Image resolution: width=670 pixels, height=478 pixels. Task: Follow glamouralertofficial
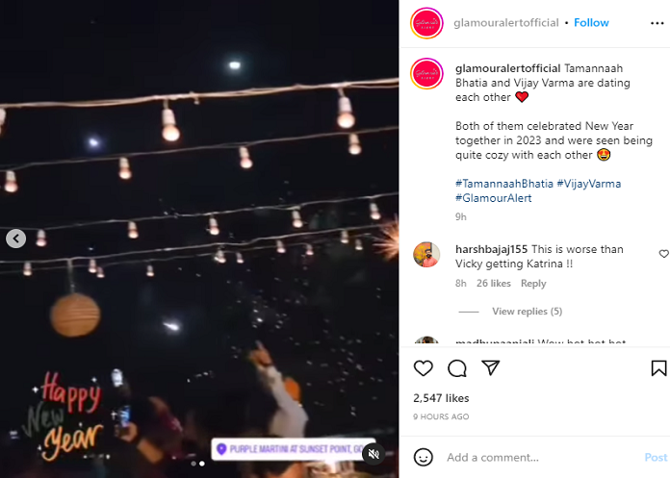(591, 23)
